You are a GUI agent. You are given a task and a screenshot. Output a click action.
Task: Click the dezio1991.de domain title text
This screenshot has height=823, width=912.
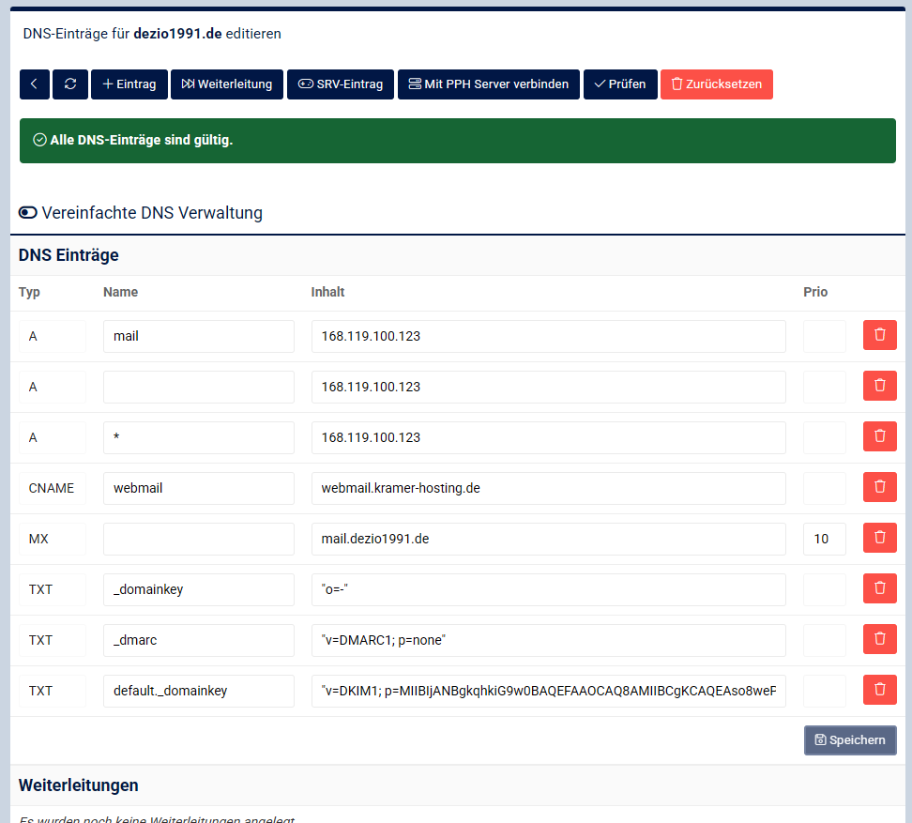(x=177, y=34)
